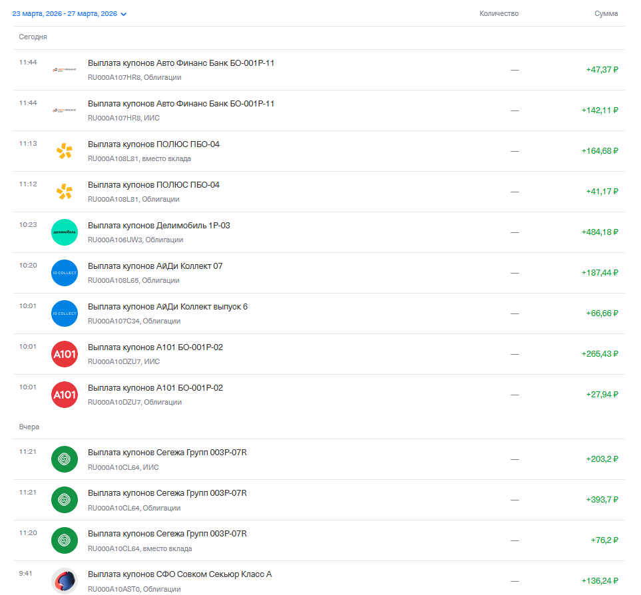Screen dimensions: 641x595
Task: Click the 'Количество' column header
Action: pyautogui.click(x=499, y=13)
